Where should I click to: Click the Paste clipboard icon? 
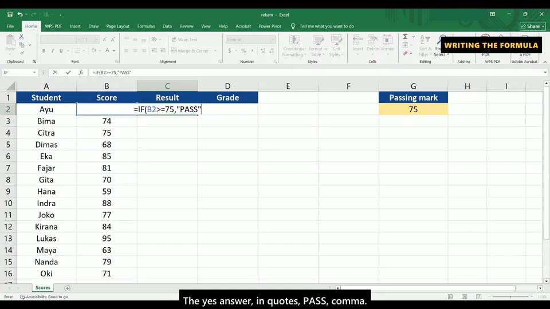10,41
